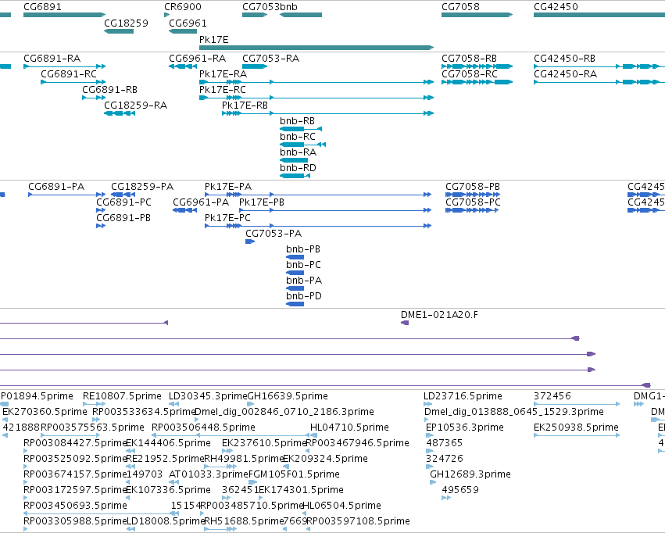Screen dimensions: 665x533
Task: Select EST GH12689.3prime label
Action: pyautogui.click(x=470, y=475)
